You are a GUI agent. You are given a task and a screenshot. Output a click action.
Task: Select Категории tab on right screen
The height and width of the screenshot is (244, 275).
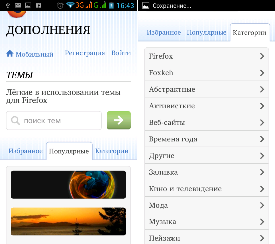(x=250, y=33)
